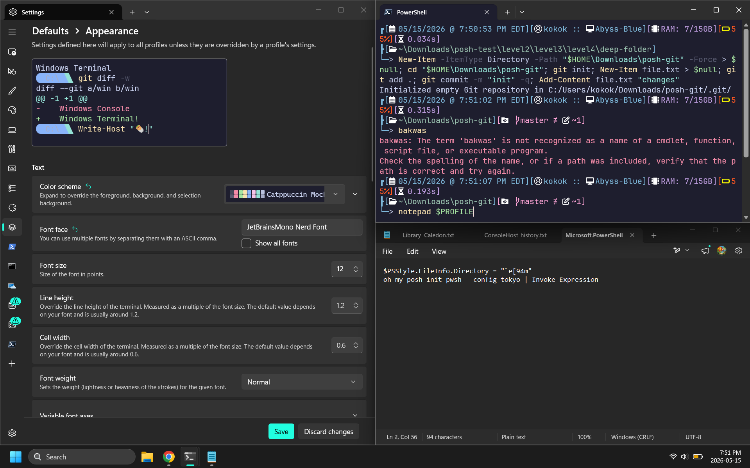Image resolution: width=750 pixels, height=468 pixels.
Task: Reset Font face to inherited value
Action: [75, 230]
